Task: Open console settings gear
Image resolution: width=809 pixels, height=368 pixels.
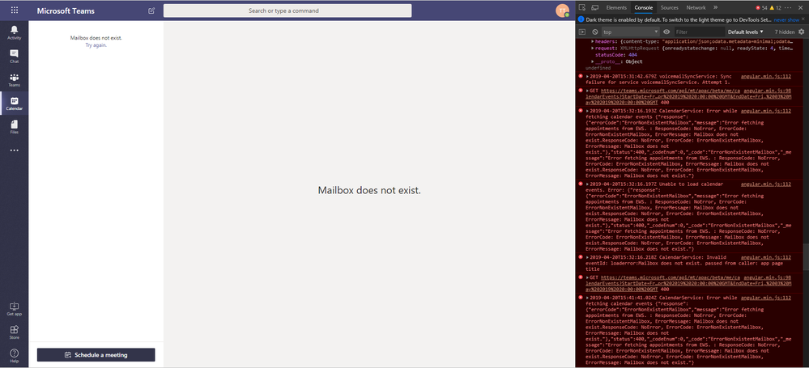Action: point(801,32)
